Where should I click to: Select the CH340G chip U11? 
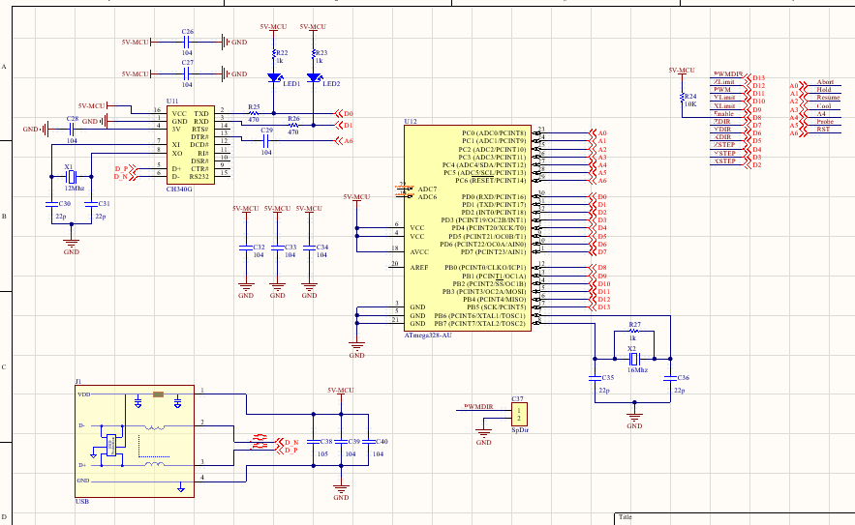click(x=191, y=145)
